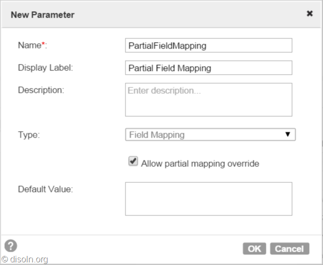Viewport: 323px width, 265px height.
Task: Click the 'Allow partial mapping override' label text
Action: [200, 164]
